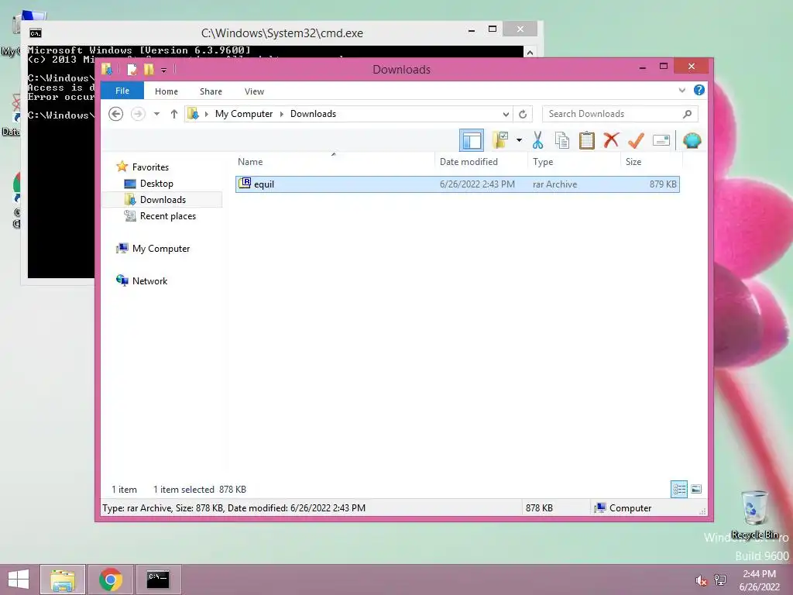This screenshot has height=595, width=793.
Task: Switch to Command Prompt on taskbar
Action: (158, 580)
